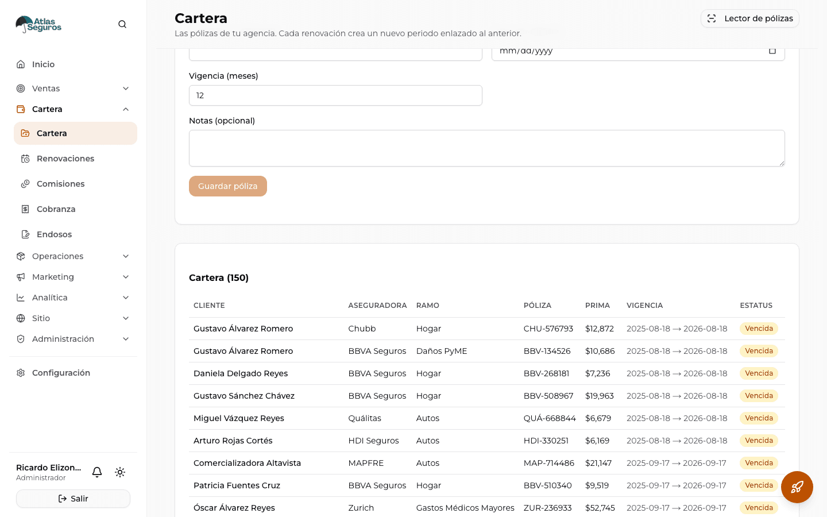
Task: Click the Configuración gear icon
Action: 21,373
